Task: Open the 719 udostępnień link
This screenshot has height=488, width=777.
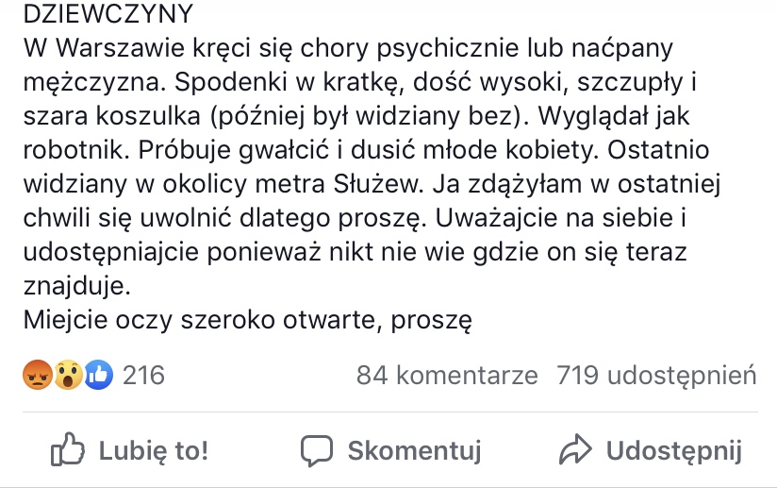Action: [x=656, y=376]
